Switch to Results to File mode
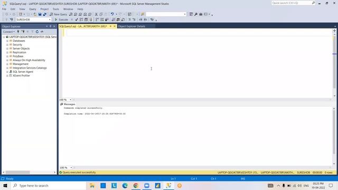 point(123,20)
